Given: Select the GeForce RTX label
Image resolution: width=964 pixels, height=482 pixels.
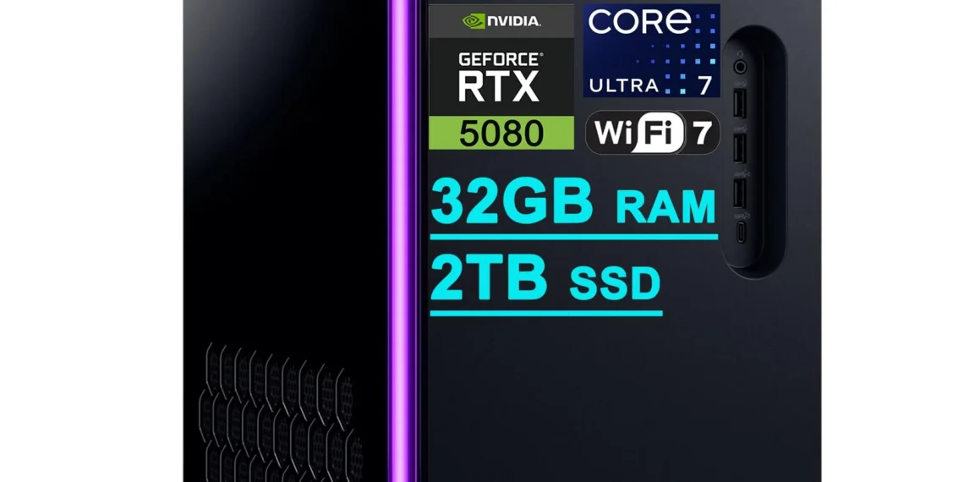Looking at the screenshot, I should [x=501, y=76].
